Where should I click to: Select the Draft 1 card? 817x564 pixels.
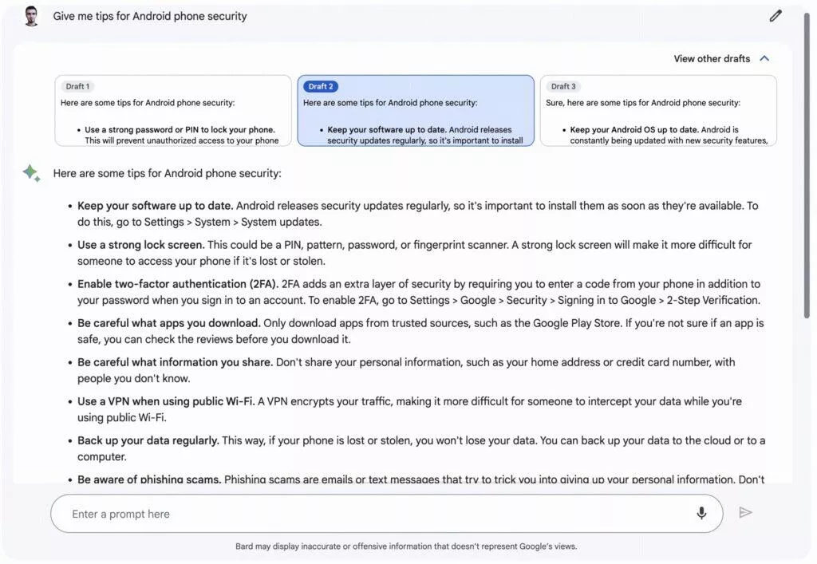173,110
